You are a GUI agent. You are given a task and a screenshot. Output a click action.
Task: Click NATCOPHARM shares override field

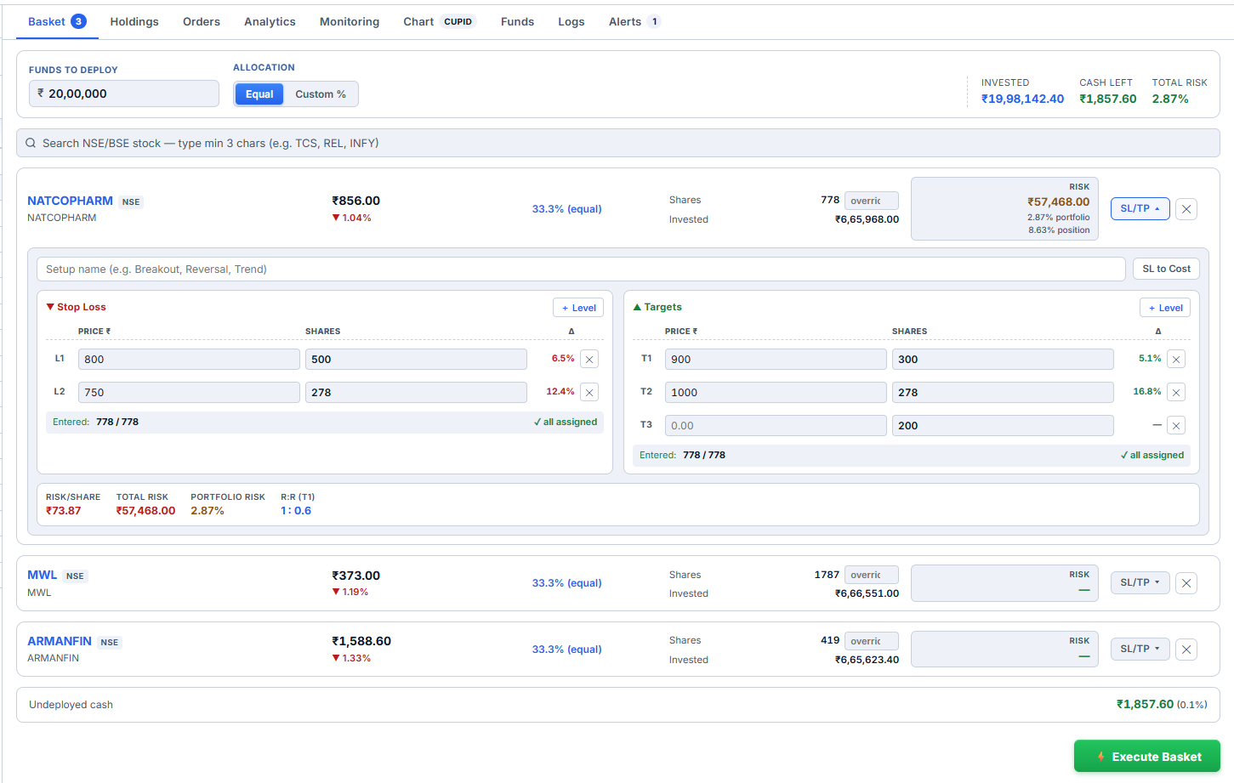pos(872,201)
